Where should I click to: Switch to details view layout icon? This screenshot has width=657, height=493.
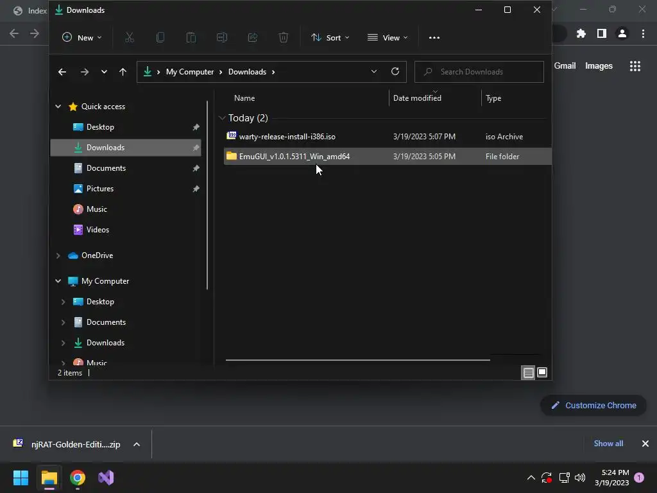pyautogui.click(x=529, y=372)
